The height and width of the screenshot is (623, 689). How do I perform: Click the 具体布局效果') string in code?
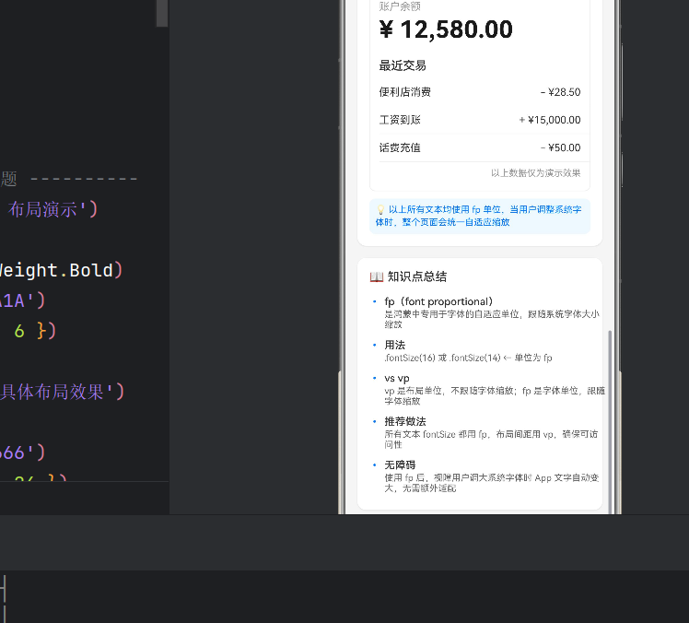pyautogui.click(x=62, y=392)
